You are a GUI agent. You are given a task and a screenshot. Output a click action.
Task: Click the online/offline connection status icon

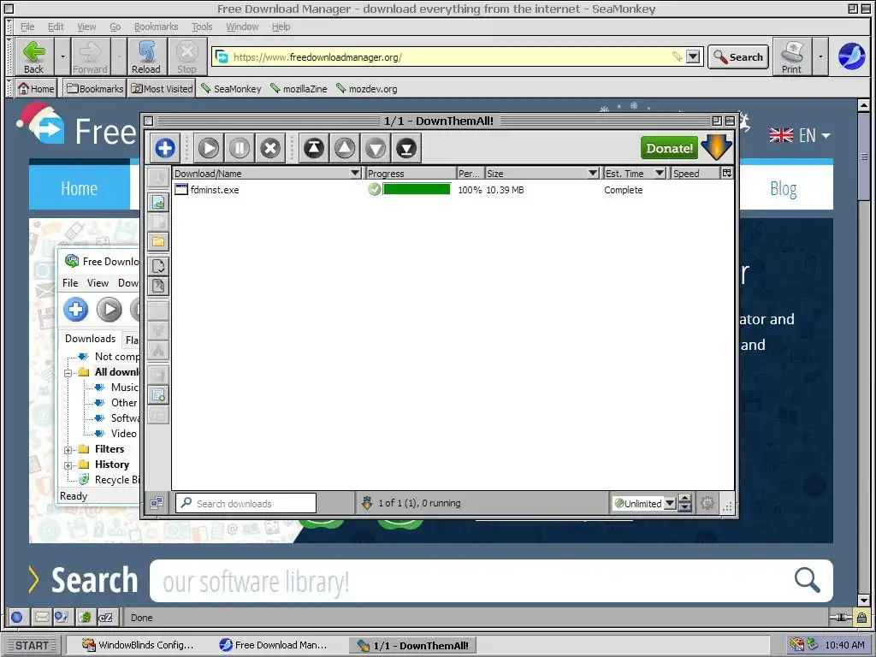(x=841, y=618)
